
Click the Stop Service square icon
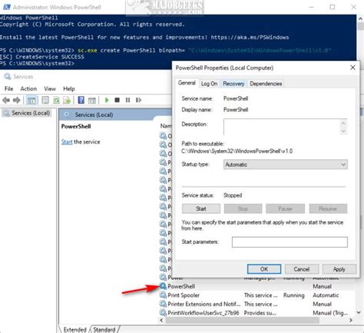click(x=117, y=100)
